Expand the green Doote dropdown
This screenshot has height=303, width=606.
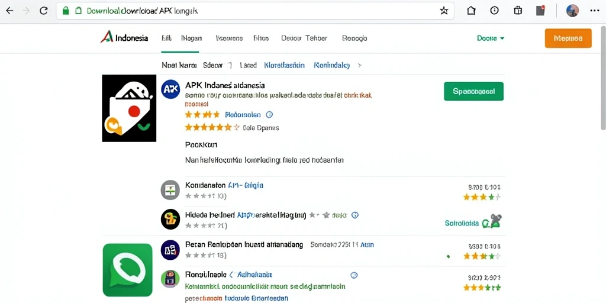point(491,38)
